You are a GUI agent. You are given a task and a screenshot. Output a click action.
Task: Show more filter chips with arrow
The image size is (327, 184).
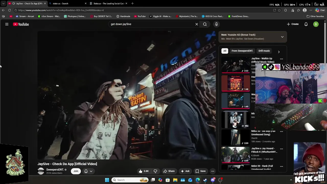(x=279, y=52)
